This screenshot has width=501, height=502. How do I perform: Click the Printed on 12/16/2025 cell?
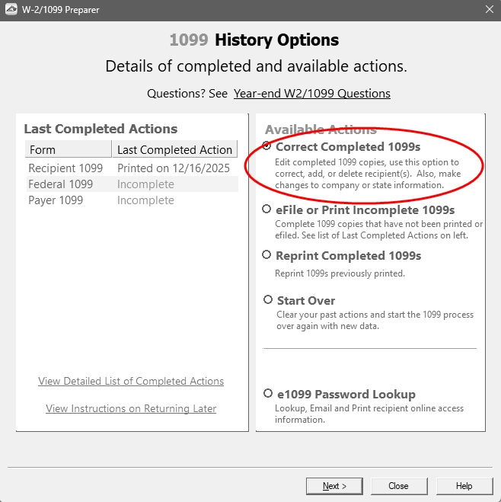173,168
